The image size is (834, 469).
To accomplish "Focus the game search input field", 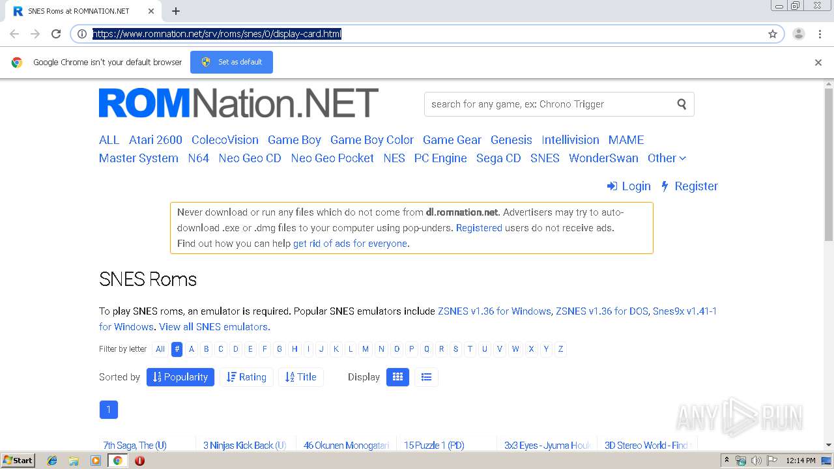I will [x=551, y=104].
